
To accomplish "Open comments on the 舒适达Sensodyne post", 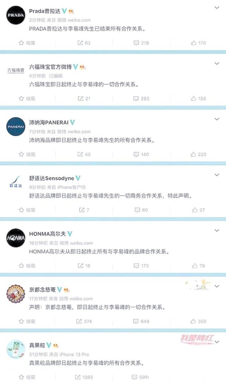I will tap(141, 210).
